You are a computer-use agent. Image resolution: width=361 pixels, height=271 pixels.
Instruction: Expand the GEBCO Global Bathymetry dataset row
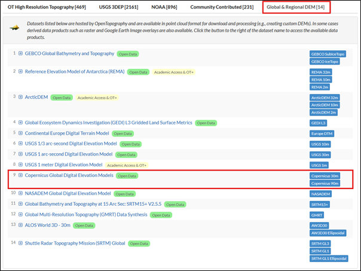tap(20, 53)
